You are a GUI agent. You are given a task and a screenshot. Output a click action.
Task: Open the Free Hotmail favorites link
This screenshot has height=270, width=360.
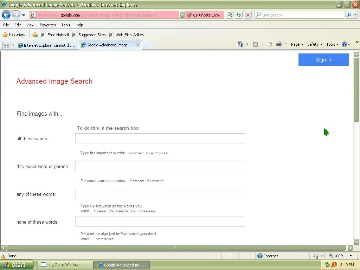(x=55, y=35)
